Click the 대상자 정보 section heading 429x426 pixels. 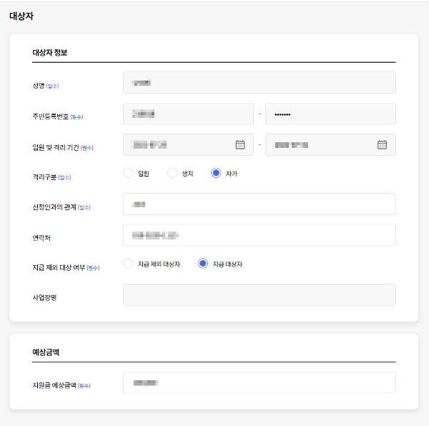(x=50, y=52)
